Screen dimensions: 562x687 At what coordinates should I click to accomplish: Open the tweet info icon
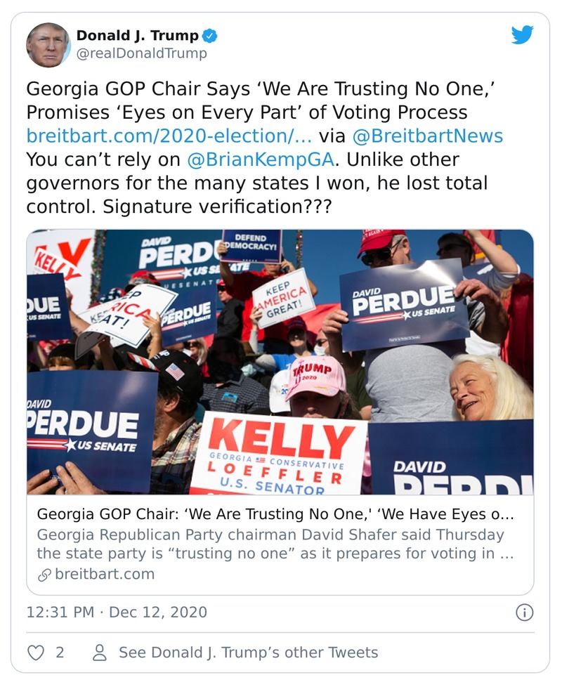pos(524,613)
